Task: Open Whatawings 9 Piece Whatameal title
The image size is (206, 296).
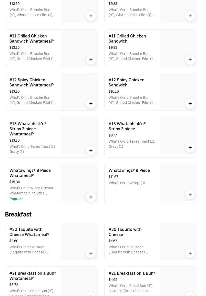Action: (30, 173)
